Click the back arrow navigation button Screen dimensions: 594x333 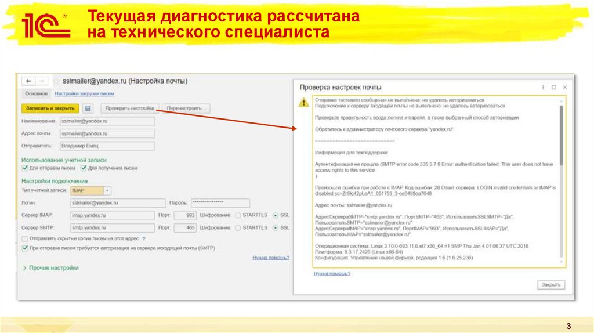[x=28, y=81]
